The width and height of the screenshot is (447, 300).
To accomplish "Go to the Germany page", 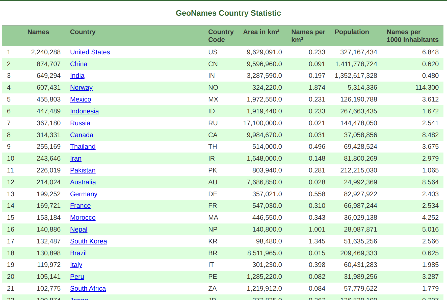I will click(84, 194).
